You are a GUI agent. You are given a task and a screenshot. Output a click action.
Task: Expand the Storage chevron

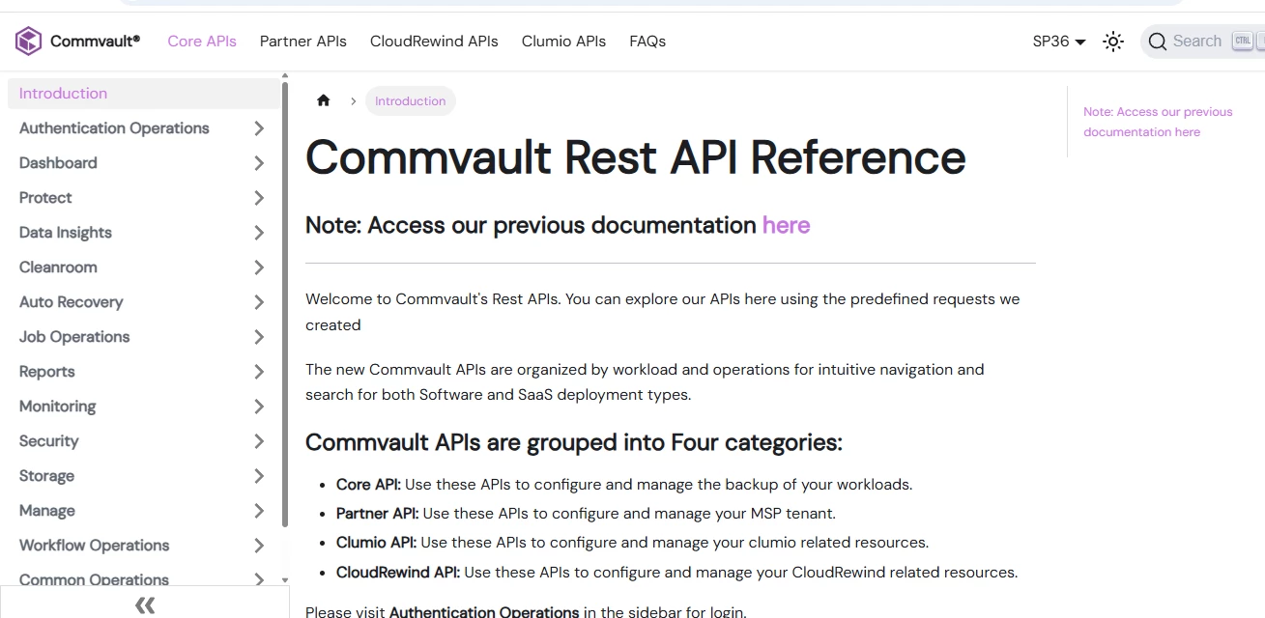(x=258, y=476)
